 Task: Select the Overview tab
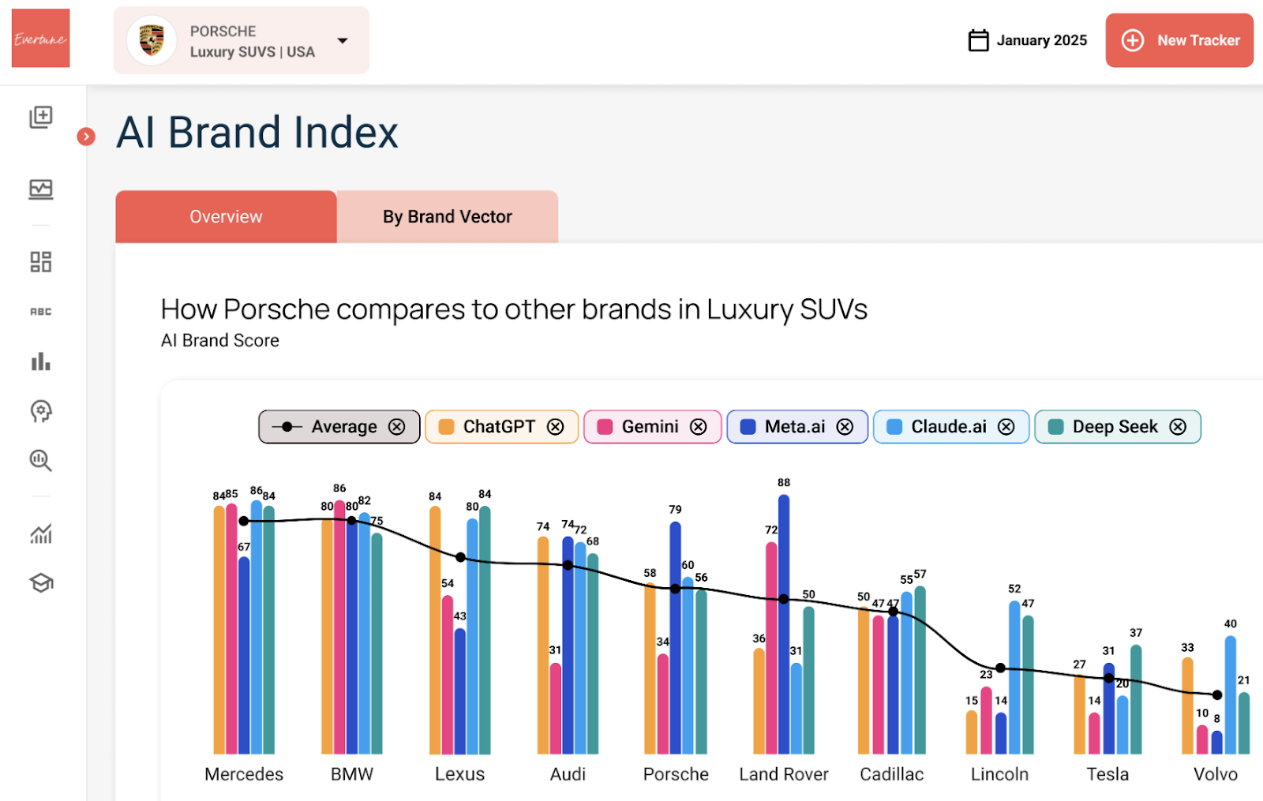pos(226,217)
